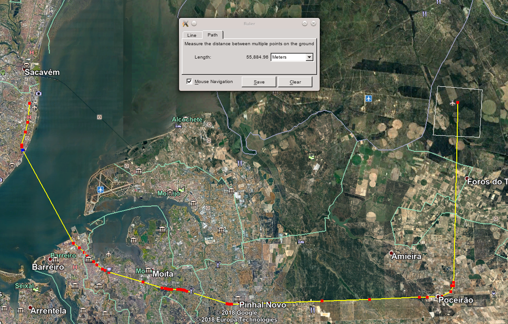Click the length value 55,884.96
508x324 pixels.
(257, 57)
